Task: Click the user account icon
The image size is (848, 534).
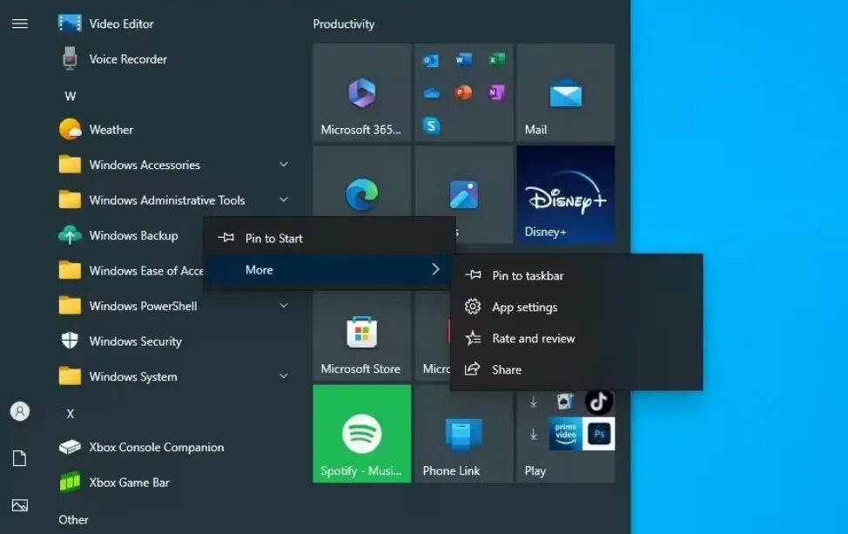Action: [x=20, y=411]
